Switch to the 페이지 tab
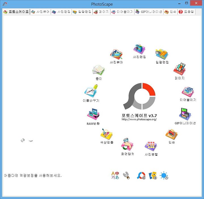Viewport: 204px width, 199px height. 101,12
